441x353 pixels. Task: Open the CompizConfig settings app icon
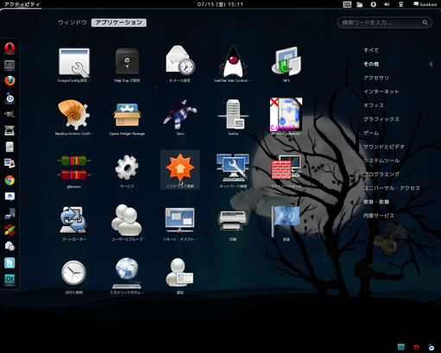(74, 63)
